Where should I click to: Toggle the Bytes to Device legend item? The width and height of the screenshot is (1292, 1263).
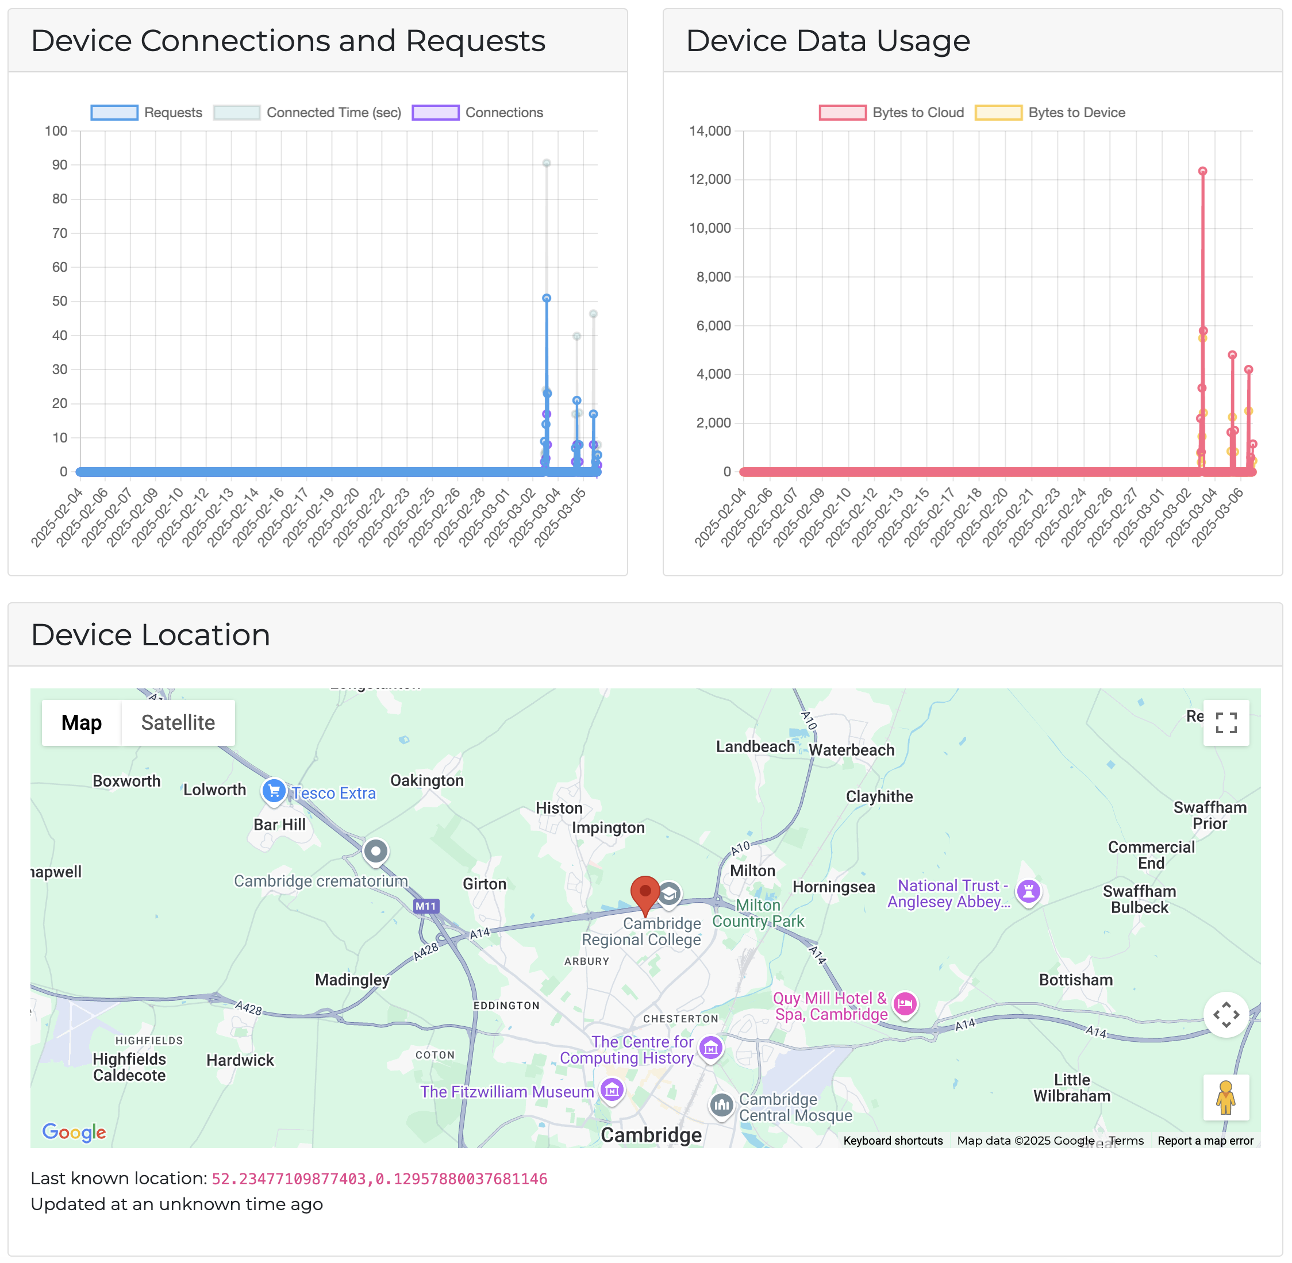pyautogui.click(x=1050, y=113)
